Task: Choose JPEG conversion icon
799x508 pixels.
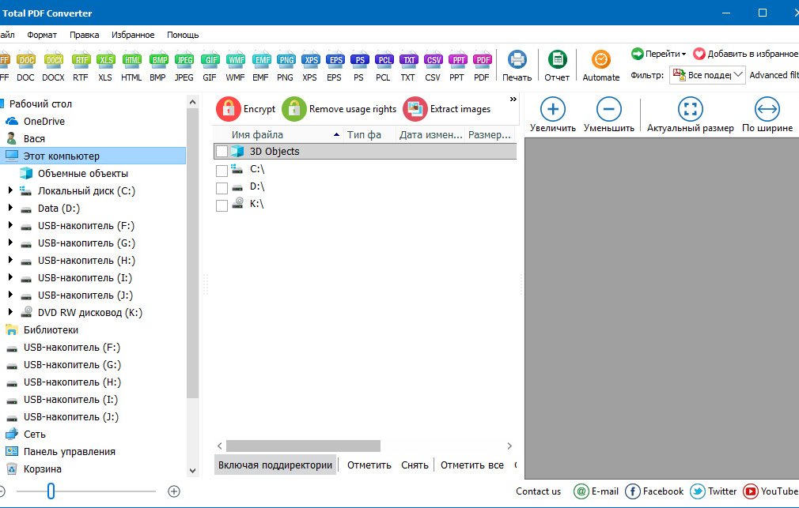Action: (x=184, y=66)
